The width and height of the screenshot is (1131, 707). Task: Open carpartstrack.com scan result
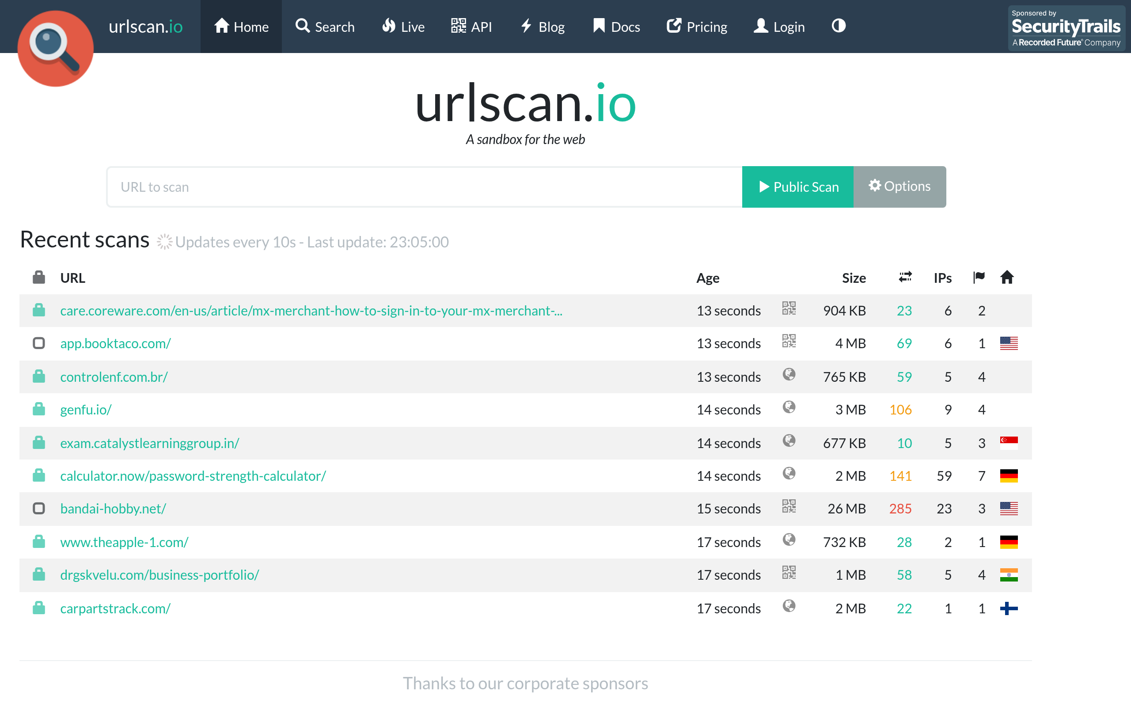point(115,608)
